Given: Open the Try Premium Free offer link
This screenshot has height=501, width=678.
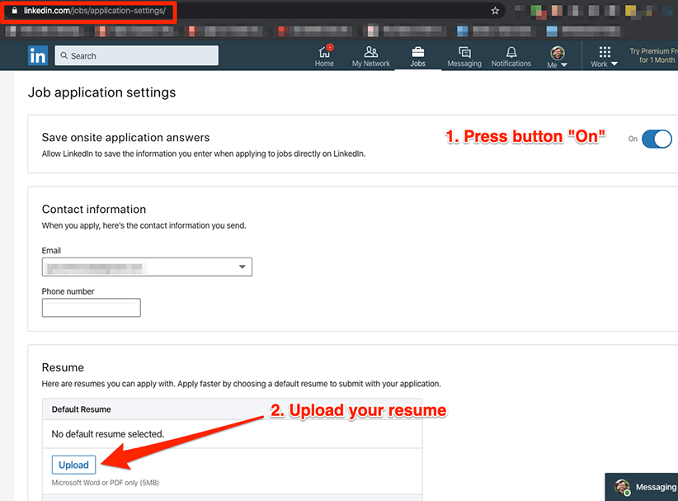Looking at the screenshot, I should coord(653,55).
